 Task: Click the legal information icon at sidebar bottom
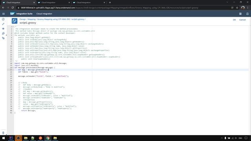pos(3,133)
